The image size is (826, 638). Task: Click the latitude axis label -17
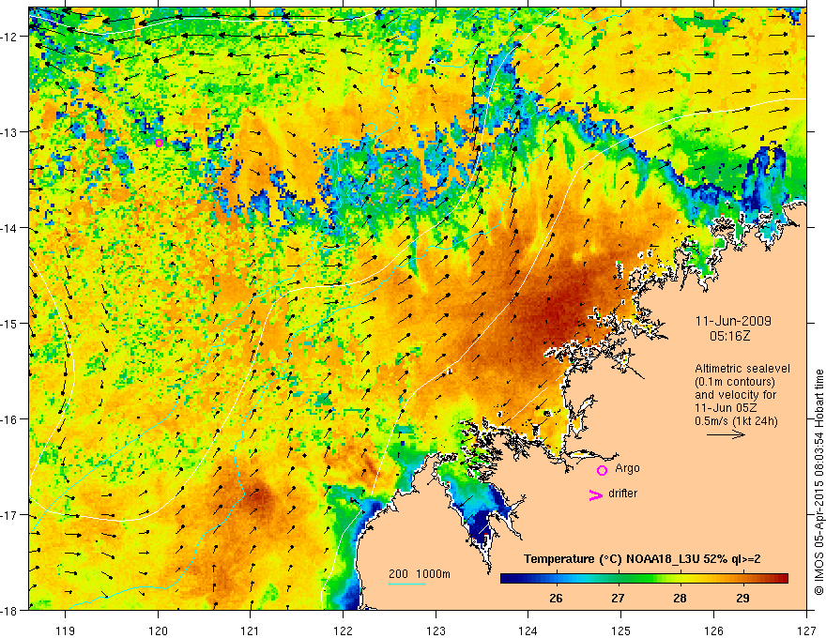10,515
